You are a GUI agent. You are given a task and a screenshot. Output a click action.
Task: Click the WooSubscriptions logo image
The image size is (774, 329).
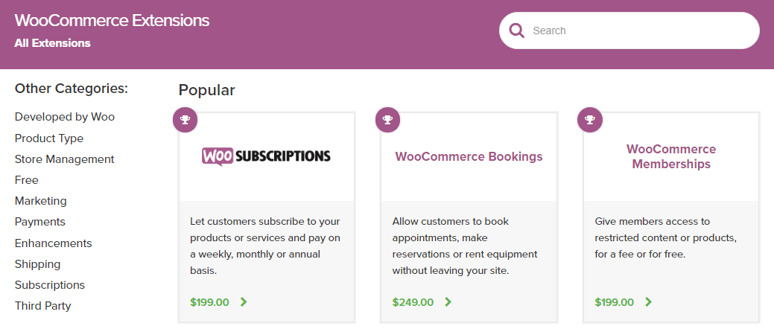(x=266, y=156)
